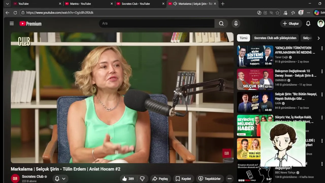Select the Tümü filter chip
This screenshot has width=325, height=183.
[x=243, y=38]
